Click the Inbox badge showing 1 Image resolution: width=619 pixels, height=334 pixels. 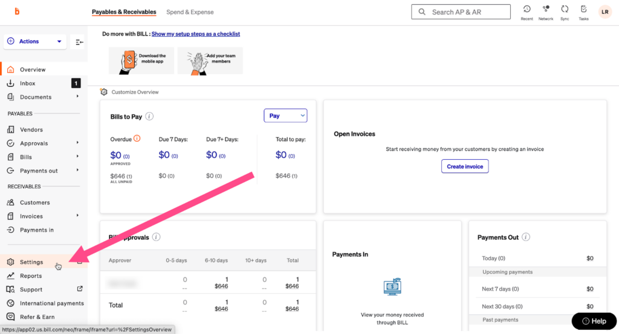coord(76,83)
